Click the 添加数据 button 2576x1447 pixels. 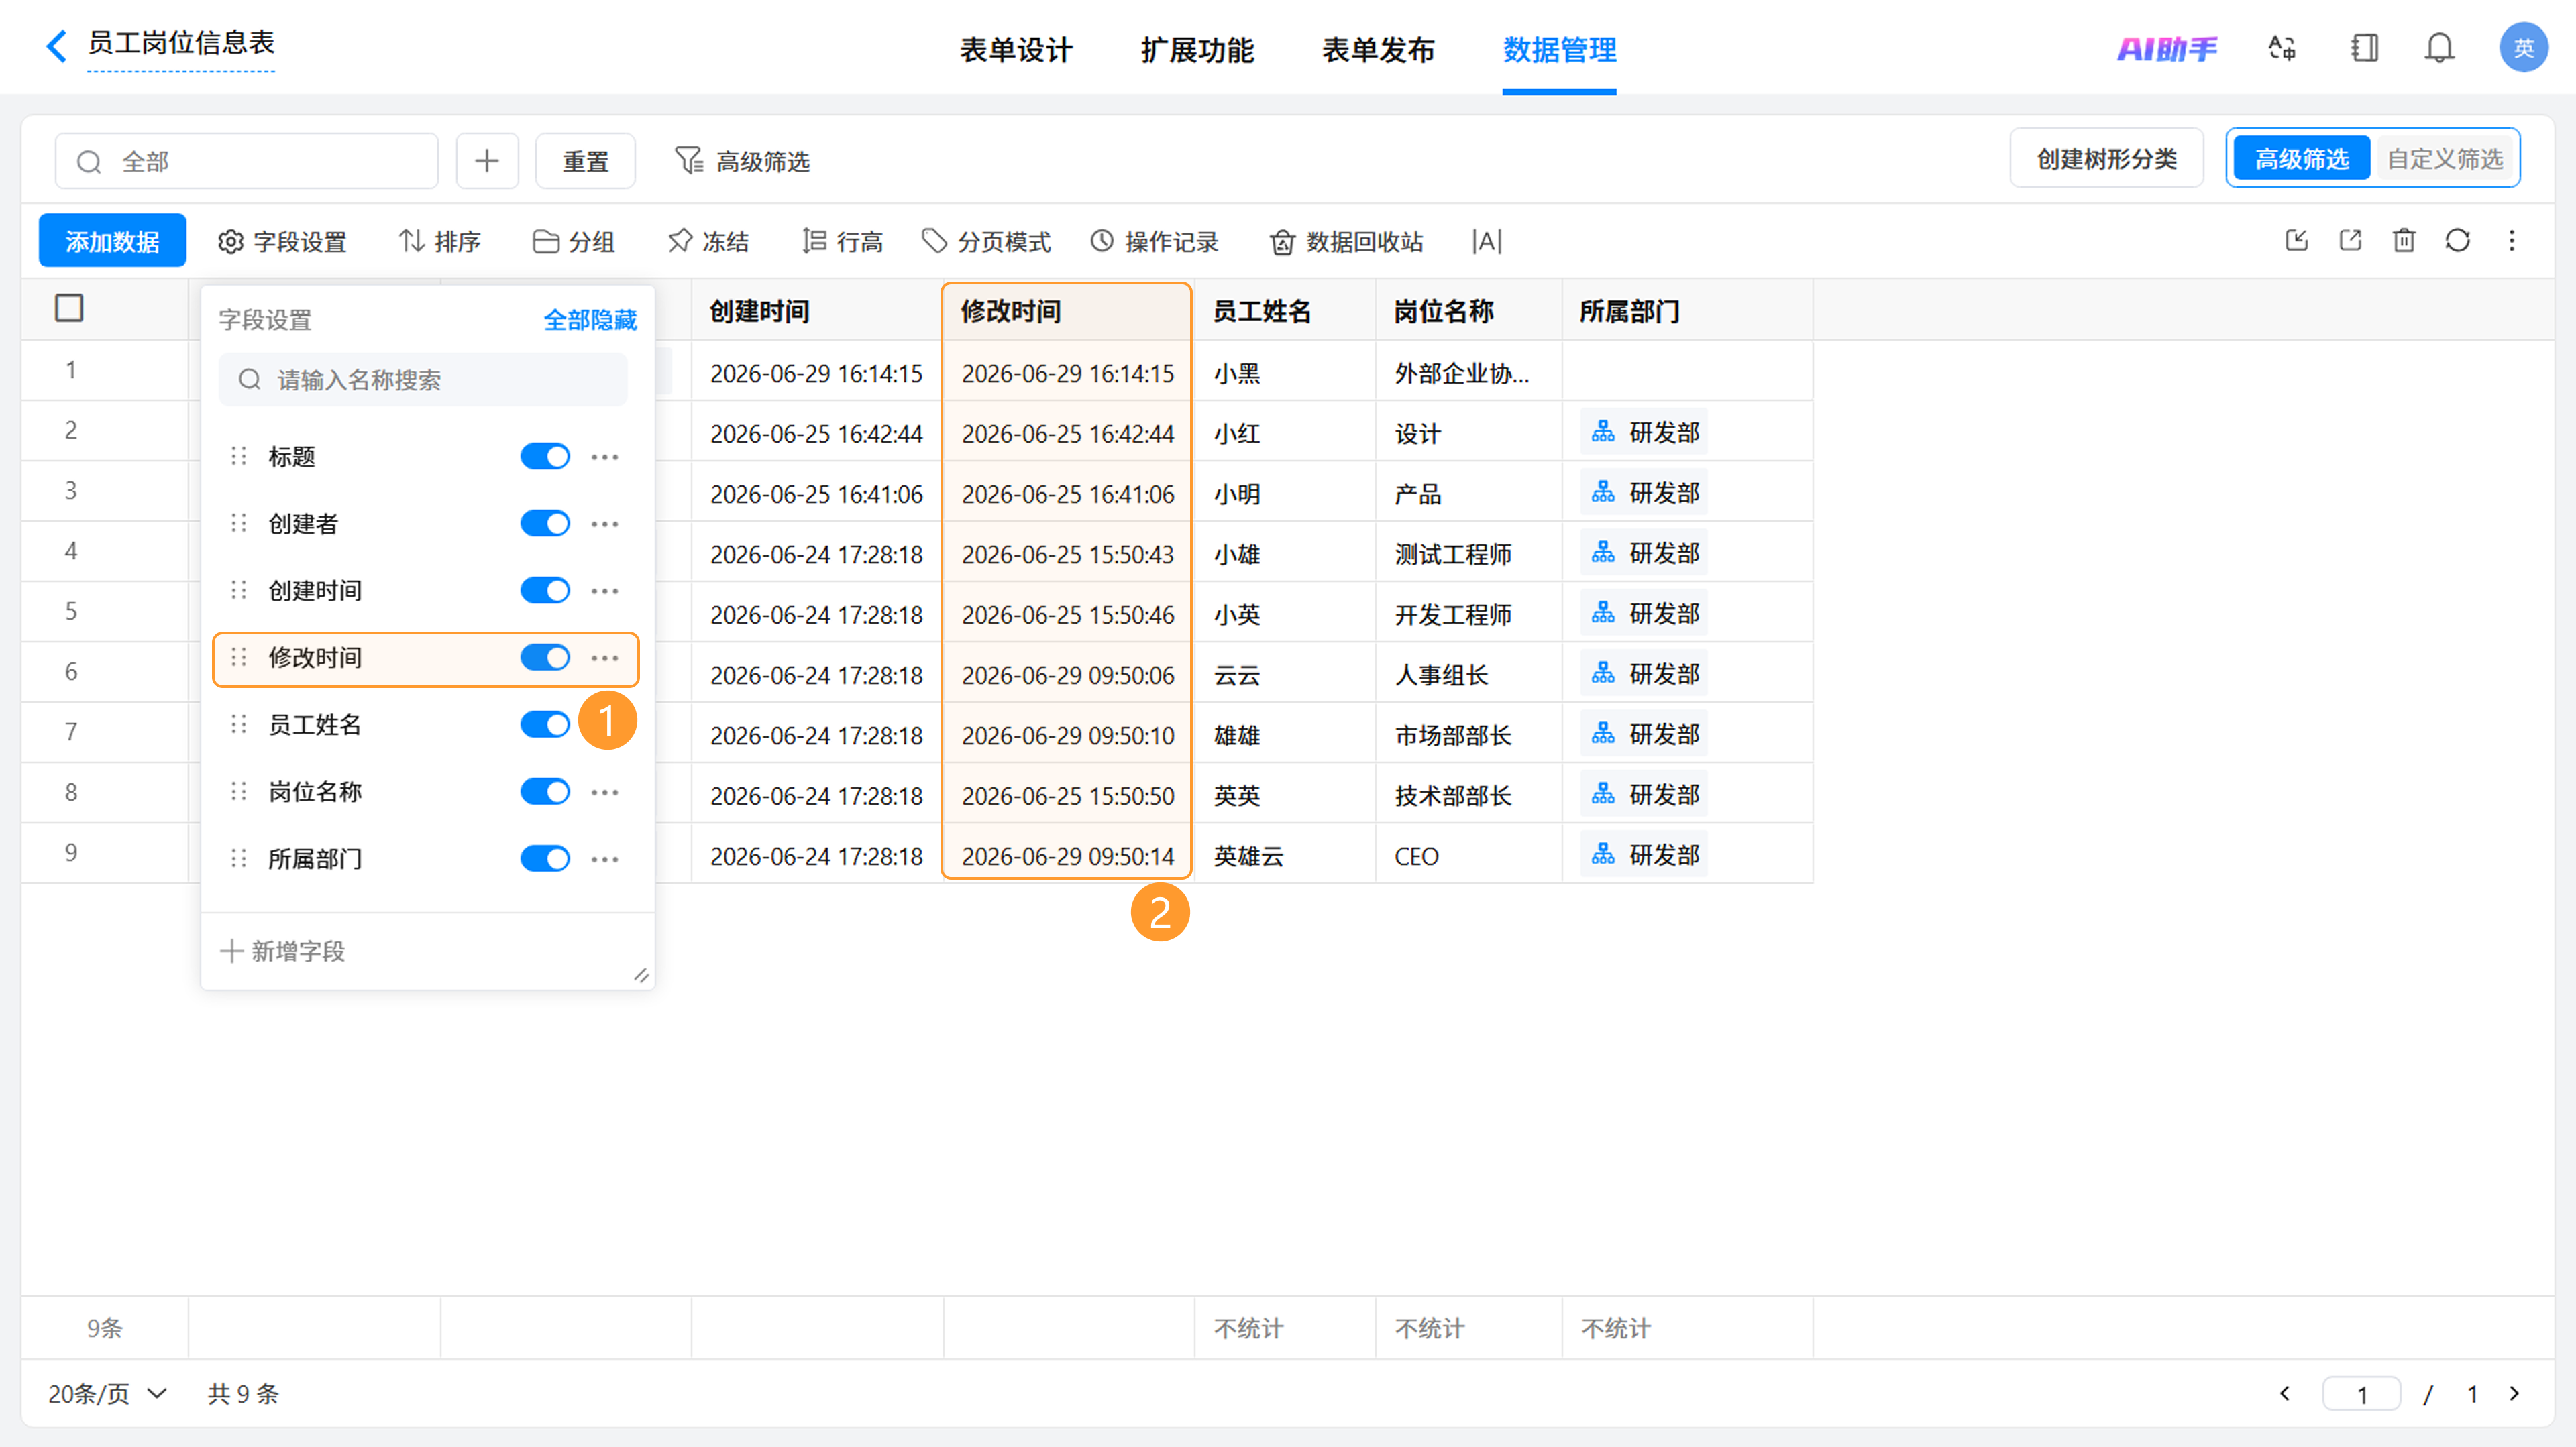tap(112, 241)
